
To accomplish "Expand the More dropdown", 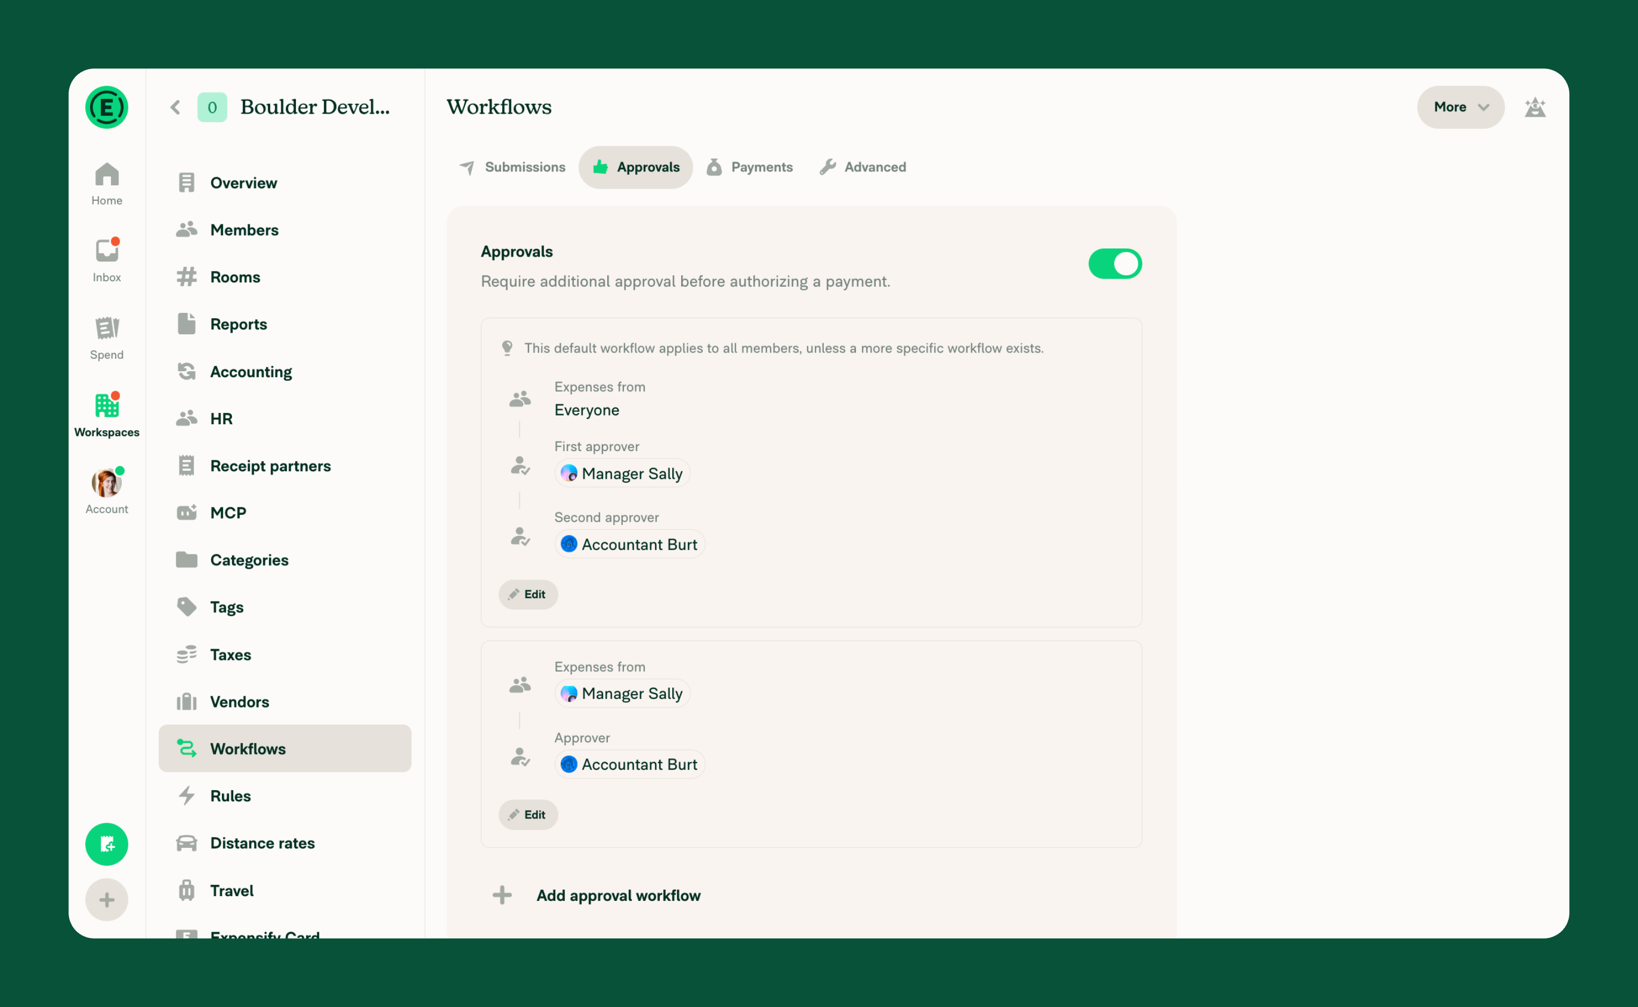I will (x=1460, y=107).
